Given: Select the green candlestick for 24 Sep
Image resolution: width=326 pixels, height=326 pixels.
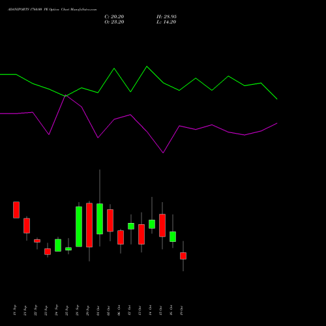Looking at the screenshot, I should (58, 245).
